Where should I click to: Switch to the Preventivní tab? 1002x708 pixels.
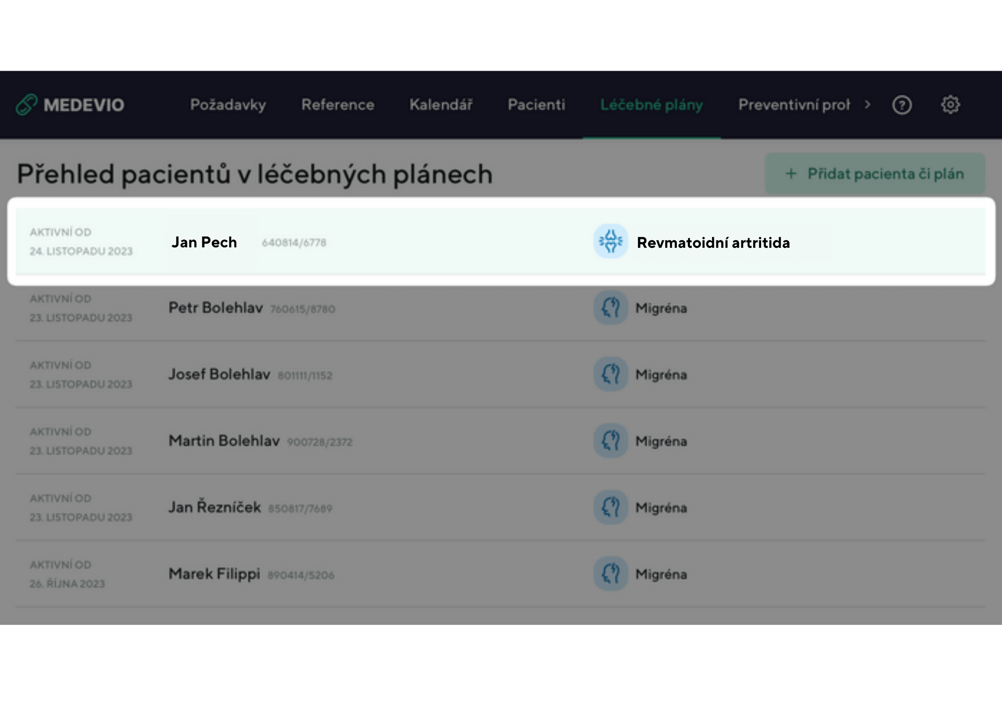(794, 105)
